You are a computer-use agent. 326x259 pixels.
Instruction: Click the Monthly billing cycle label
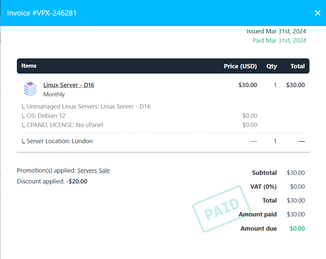54,94
